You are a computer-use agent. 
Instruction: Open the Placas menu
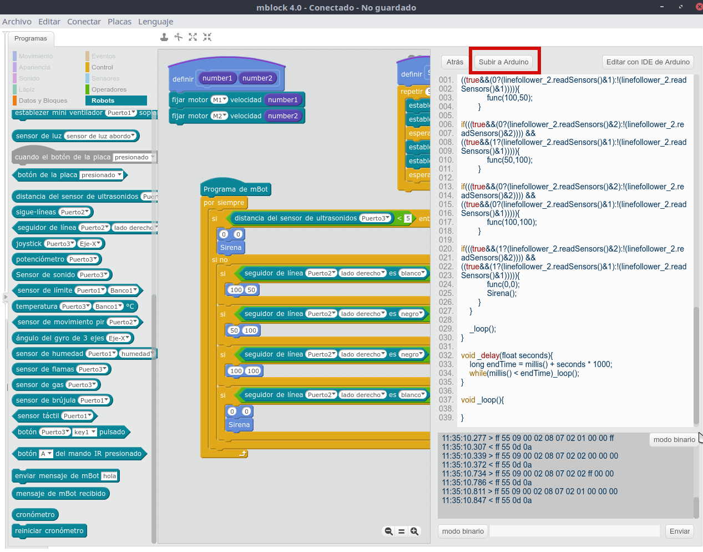point(119,22)
